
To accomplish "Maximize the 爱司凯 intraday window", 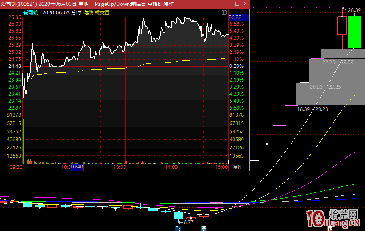I will (x=236, y=4).
